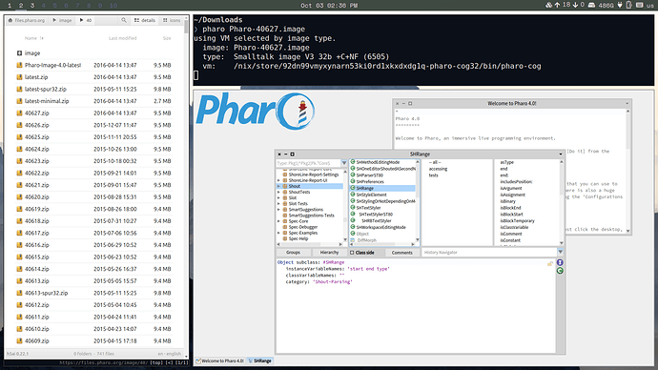Open the Groups view in the SHRange browser
The width and height of the screenshot is (658, 370).
click(293, 253)
